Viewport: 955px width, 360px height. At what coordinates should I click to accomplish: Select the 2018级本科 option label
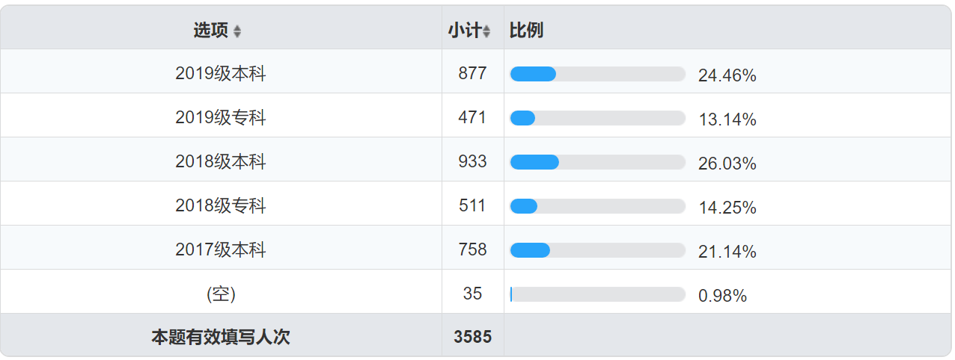point(221,162)
